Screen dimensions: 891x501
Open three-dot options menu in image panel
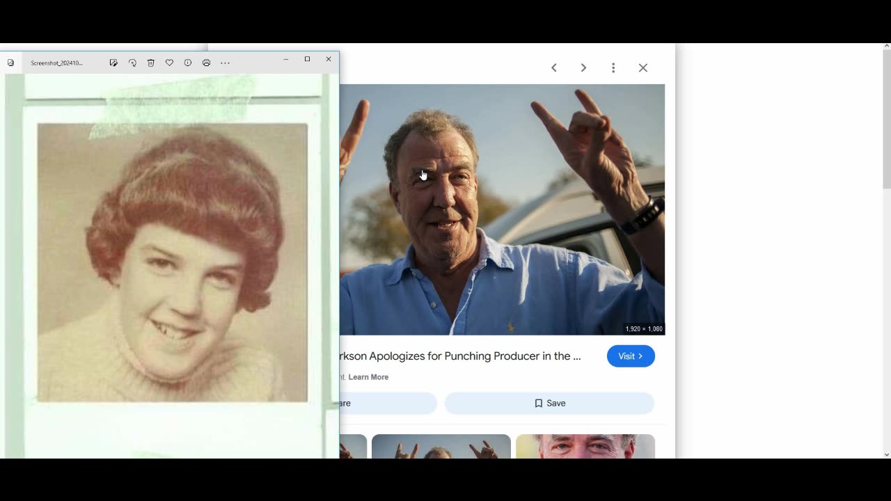tap(613, 67)
